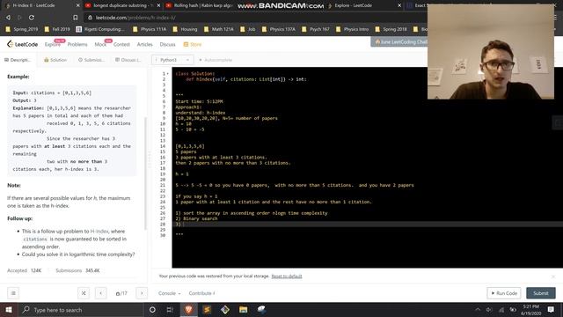Open Task View on taskbar

click(x=170, y=309)
